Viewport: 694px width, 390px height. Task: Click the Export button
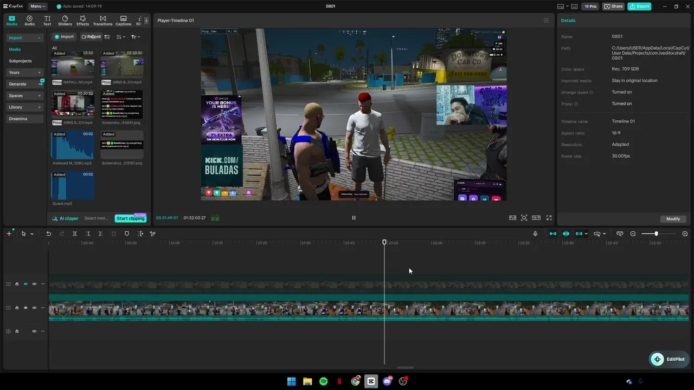click(x=639, y=6)
